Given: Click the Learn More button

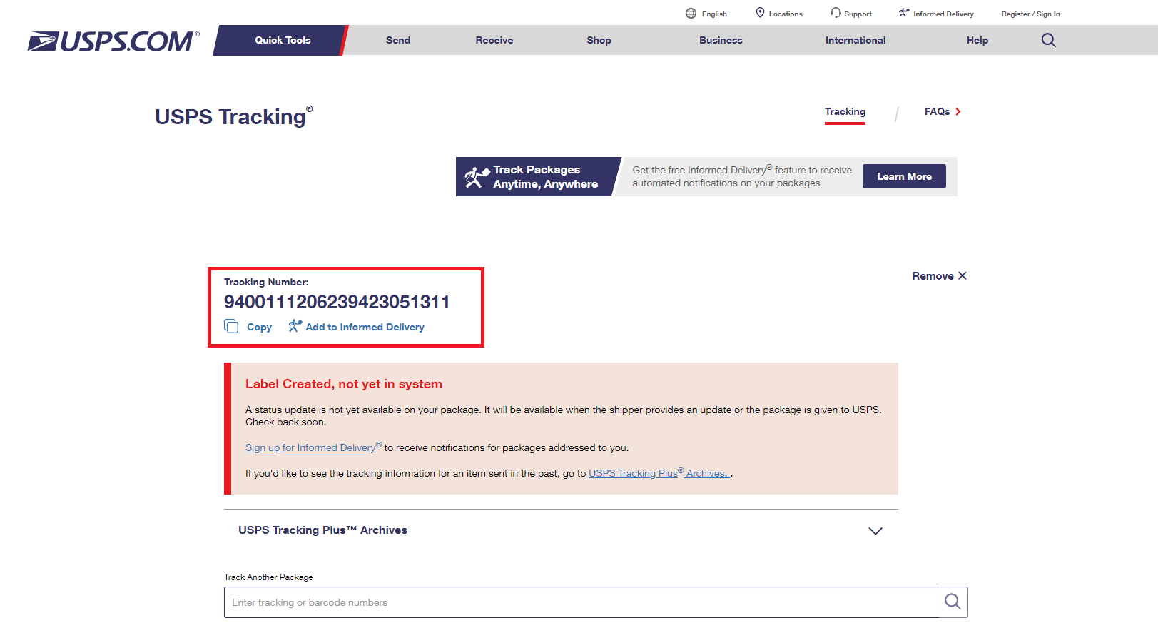Looking at the screenshot, I should coord(904,176).
